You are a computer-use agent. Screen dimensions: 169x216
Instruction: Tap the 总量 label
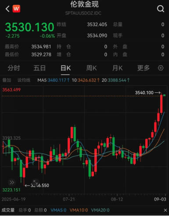click(118, 25)
